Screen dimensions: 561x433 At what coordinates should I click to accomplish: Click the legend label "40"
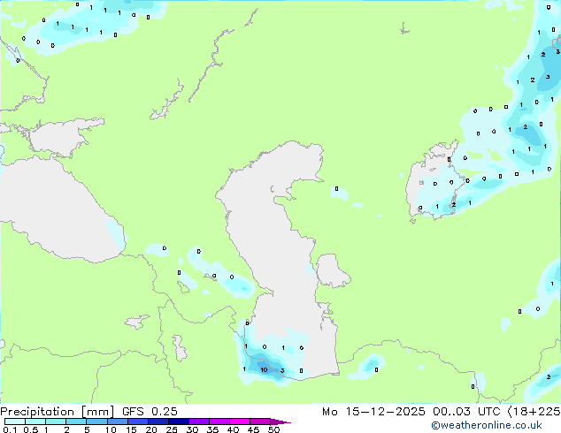(233, 429)
